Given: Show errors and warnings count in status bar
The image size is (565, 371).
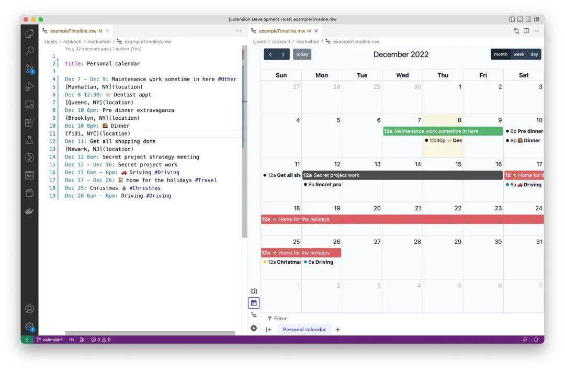Looking at the screenshot, I should (x=101, y=340).
